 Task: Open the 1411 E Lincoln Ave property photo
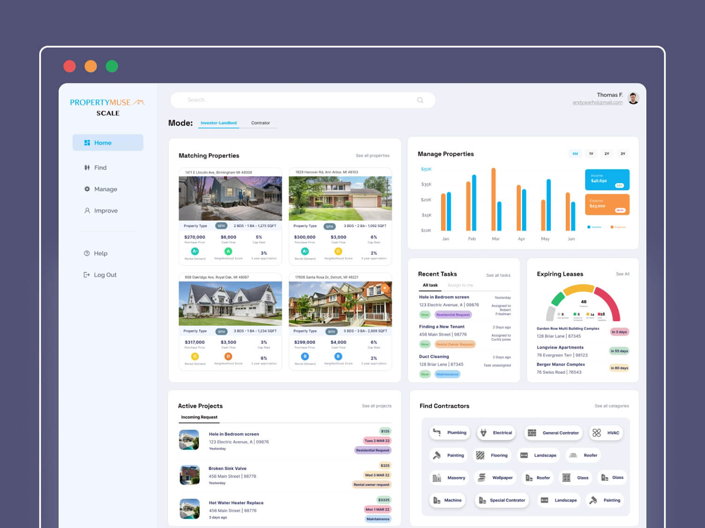click(230, 198)
